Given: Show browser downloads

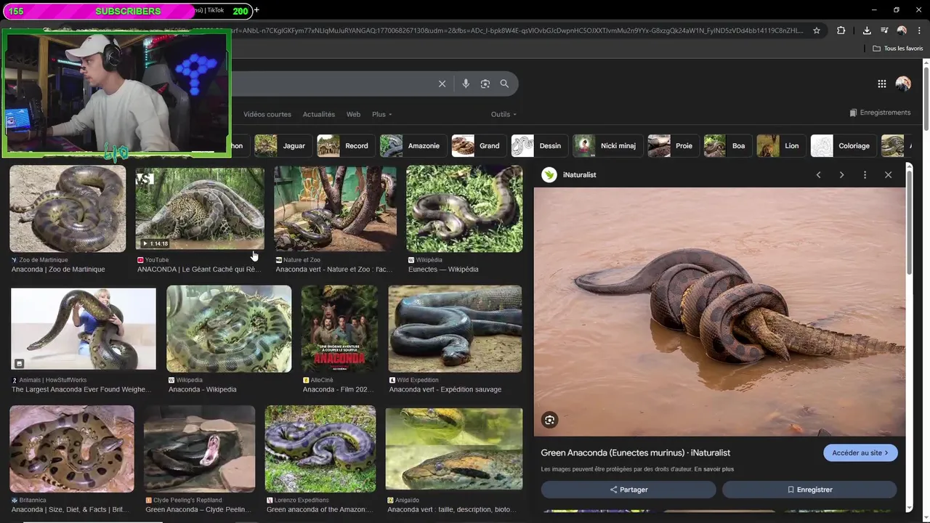Looking at the screenshot, I should pyautogui.click(x=867, y=31).
